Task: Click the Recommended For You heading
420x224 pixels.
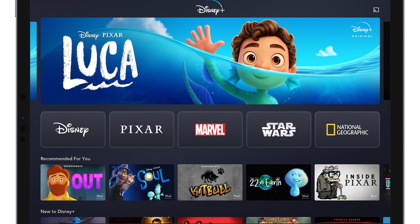Action: (66, 158)
